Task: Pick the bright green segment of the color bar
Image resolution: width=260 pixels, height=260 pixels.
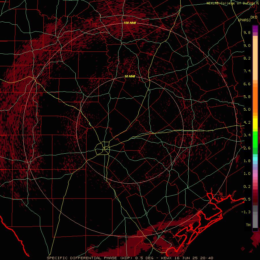Action: [x=255, y=139]
